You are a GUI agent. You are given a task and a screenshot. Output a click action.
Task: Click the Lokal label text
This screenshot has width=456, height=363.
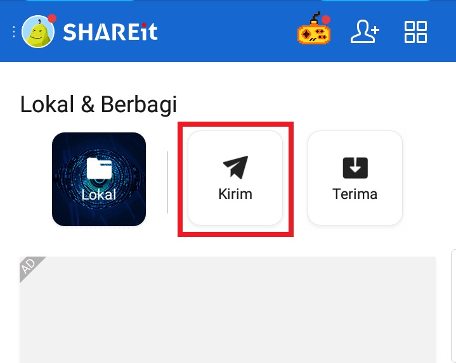tap(99, 194)
